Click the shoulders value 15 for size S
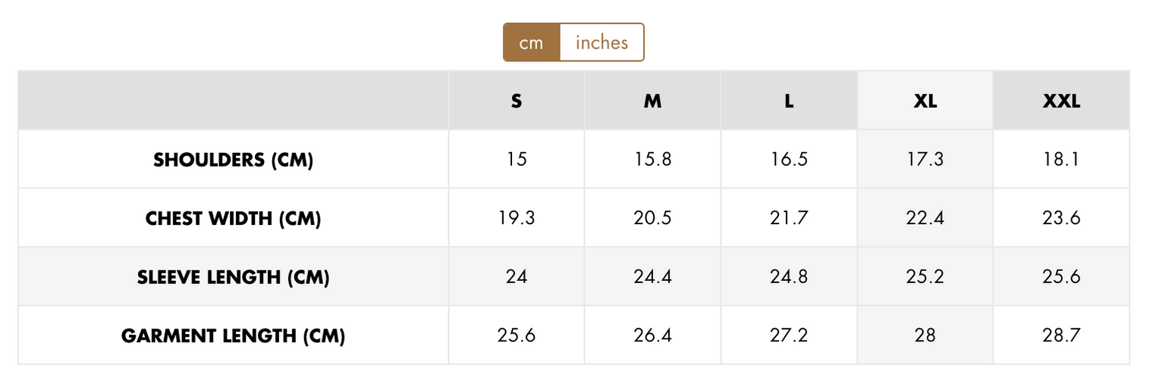The image size is (1153, 374). [x=517, y=160]
